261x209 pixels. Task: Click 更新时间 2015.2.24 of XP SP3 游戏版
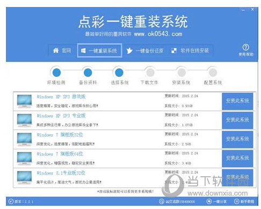[x=181, y=96]
